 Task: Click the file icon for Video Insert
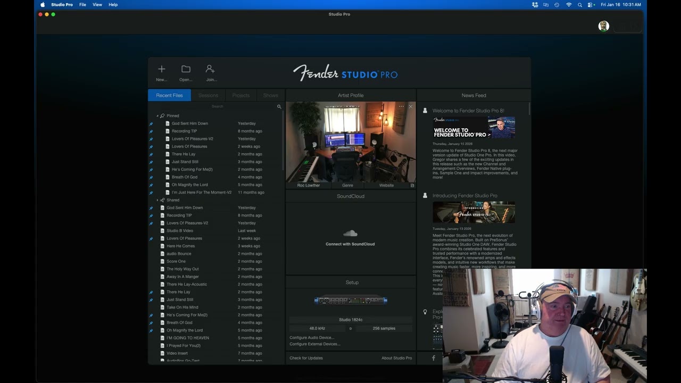point(162,353)
